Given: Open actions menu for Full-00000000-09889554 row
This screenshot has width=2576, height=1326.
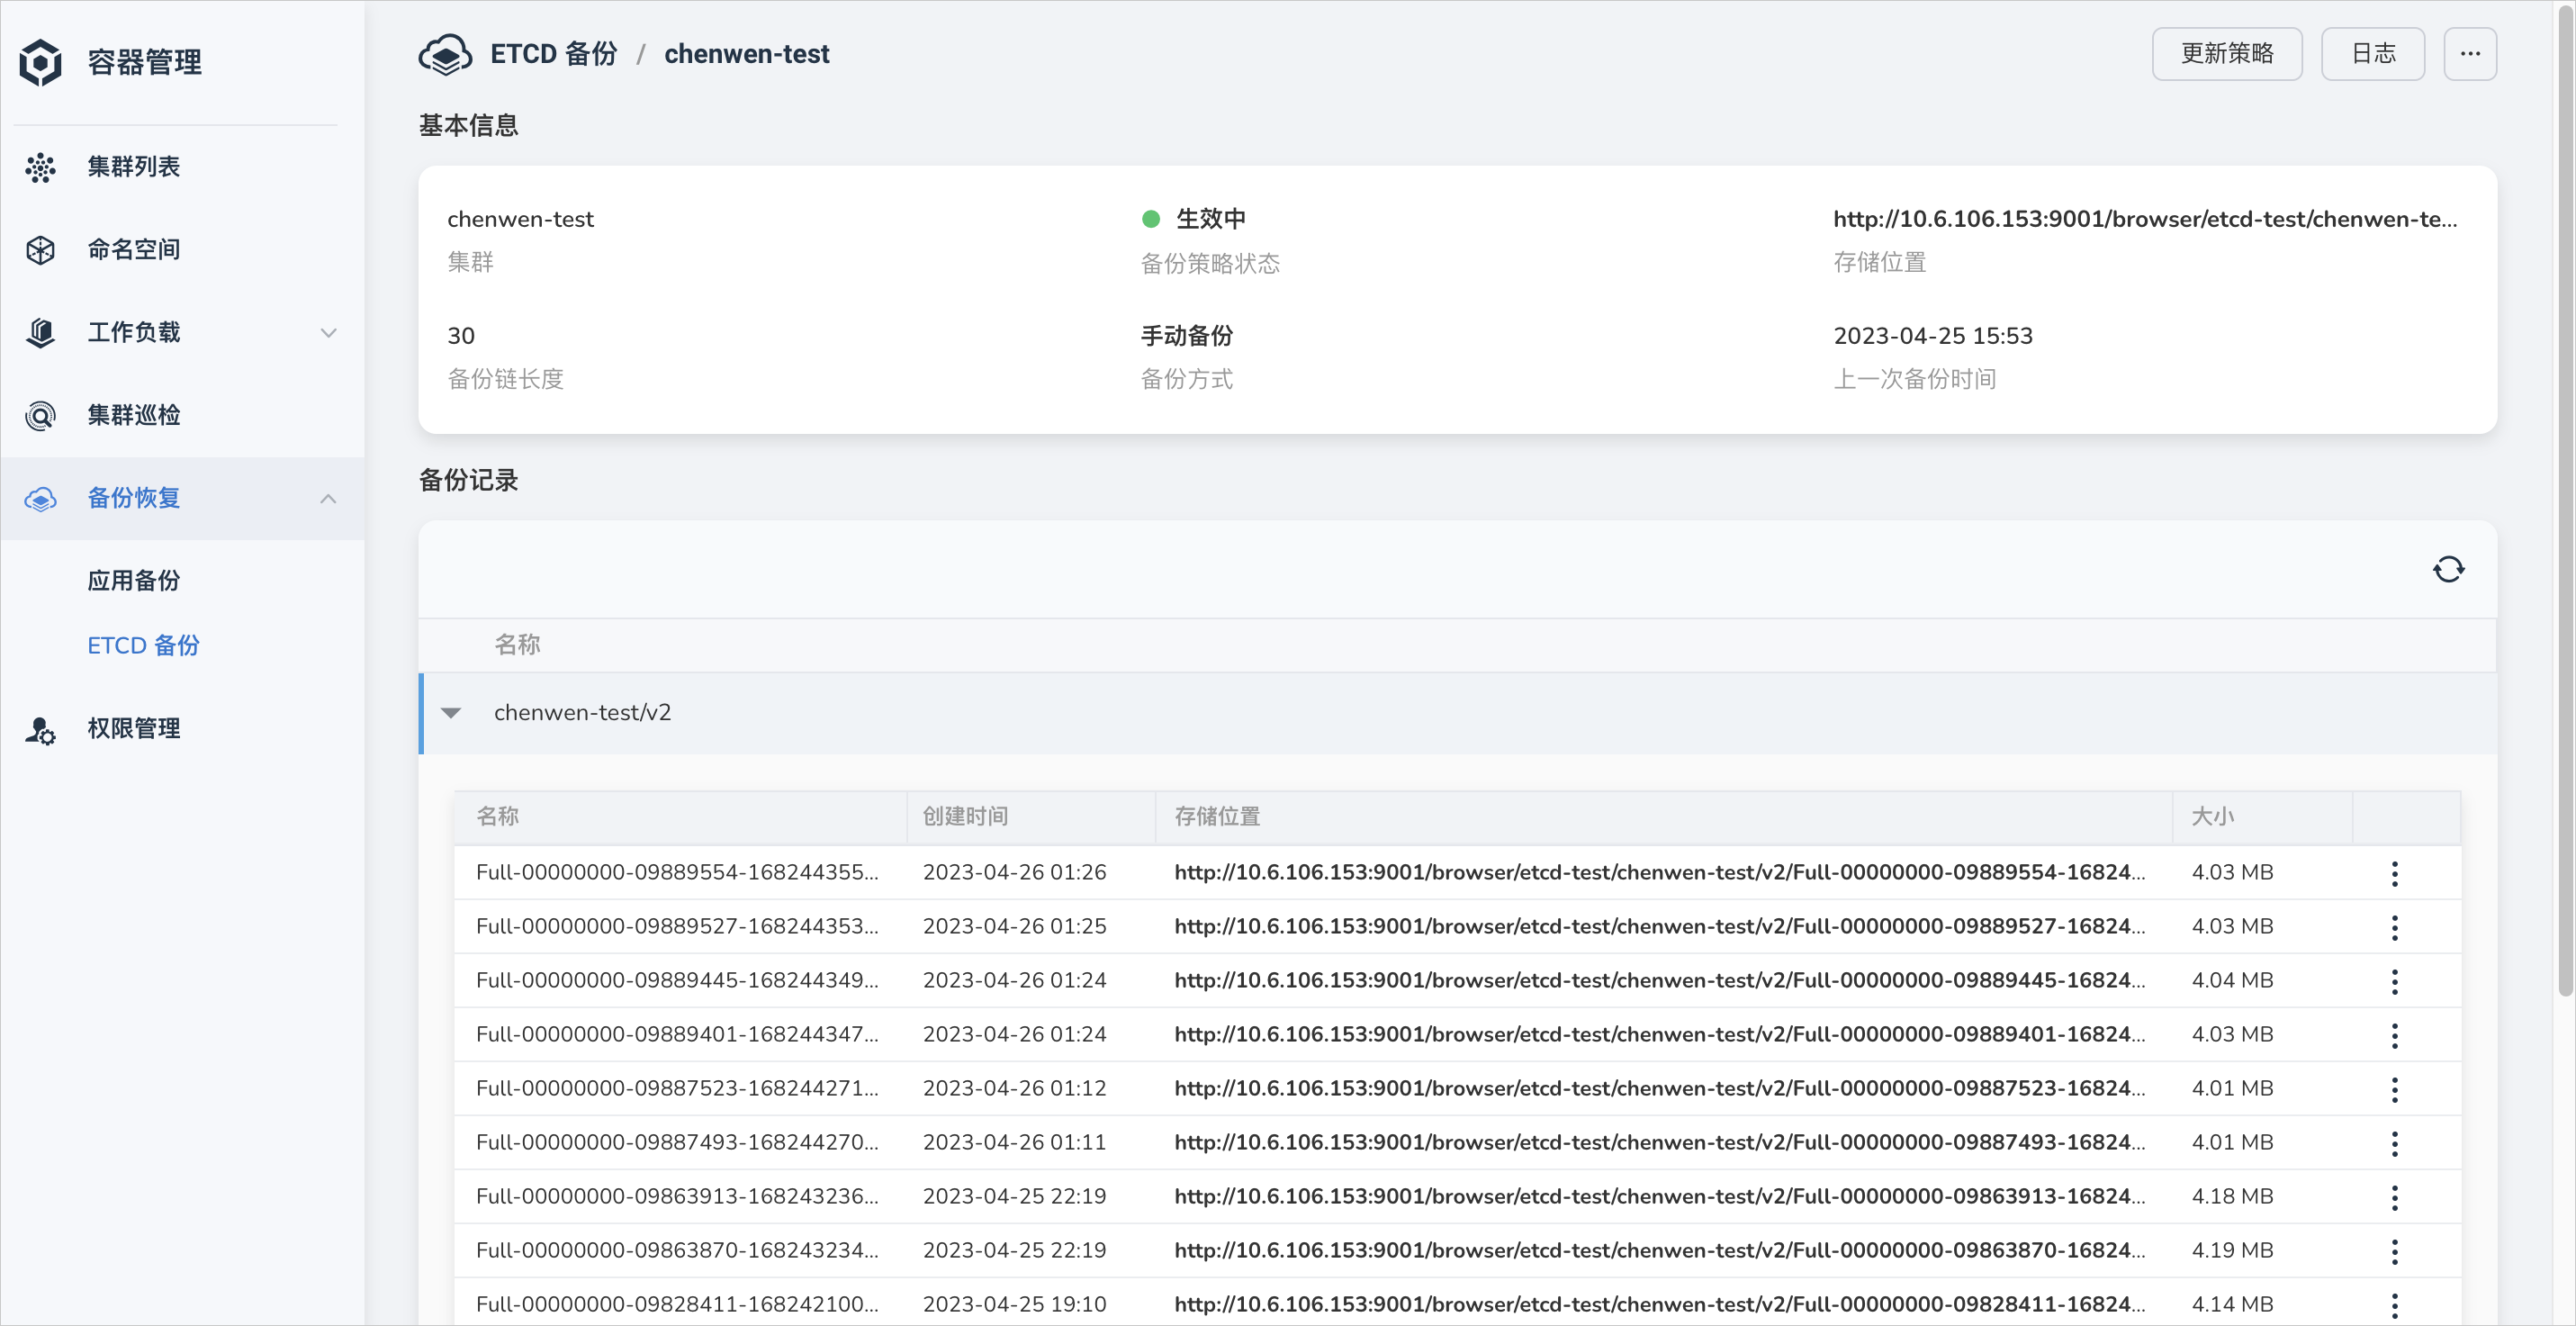Looking at the screenshot, I should pyautogui.click(x=2394, y=873).
